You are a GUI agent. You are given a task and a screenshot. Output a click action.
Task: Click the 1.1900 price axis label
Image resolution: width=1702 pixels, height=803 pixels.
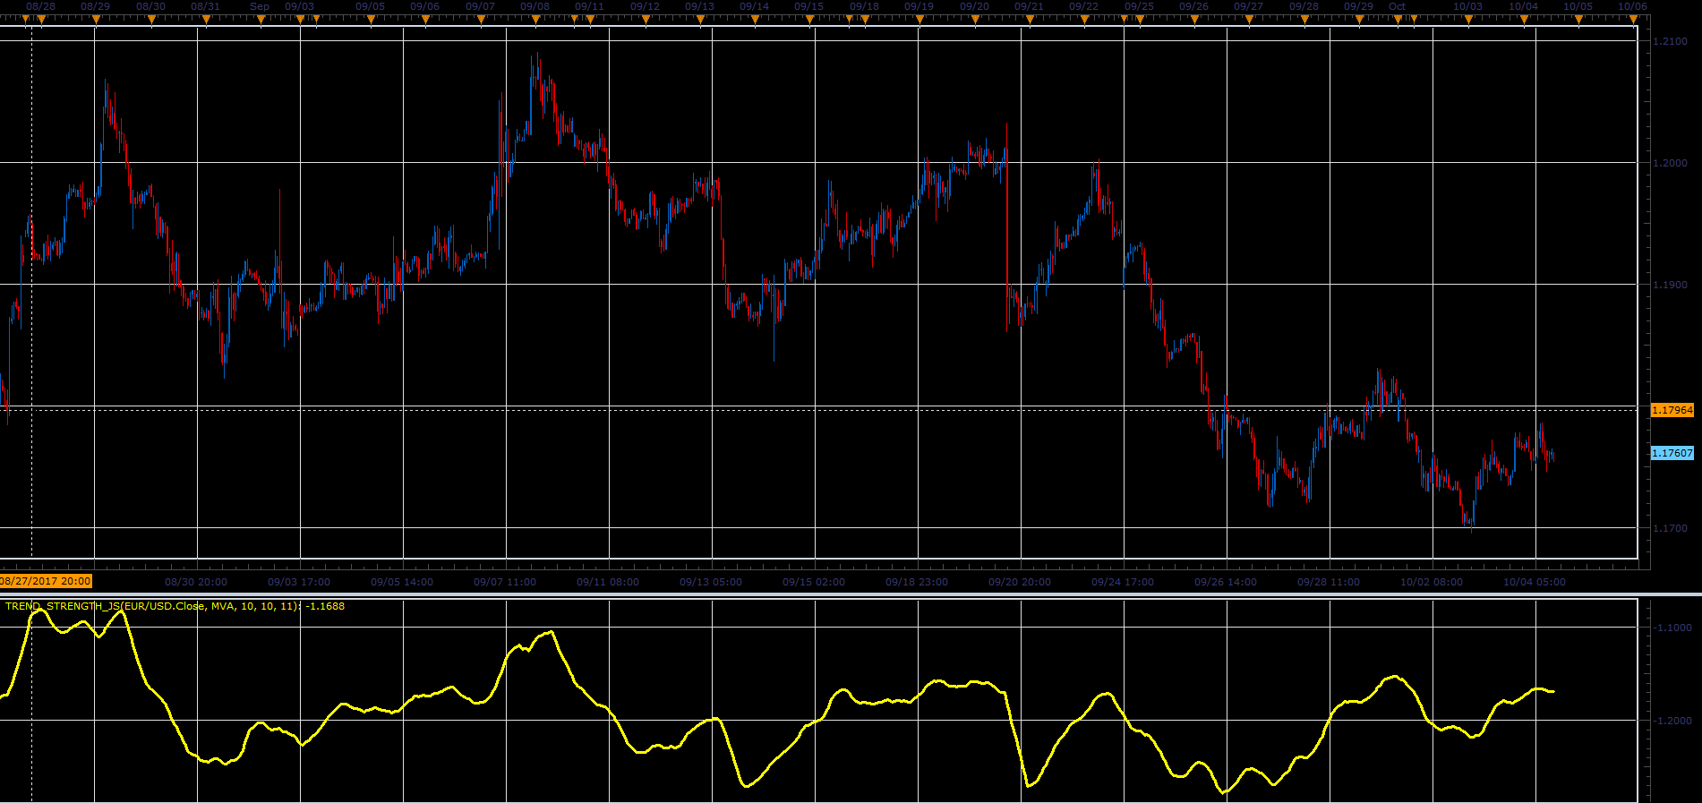[1671, 285]
